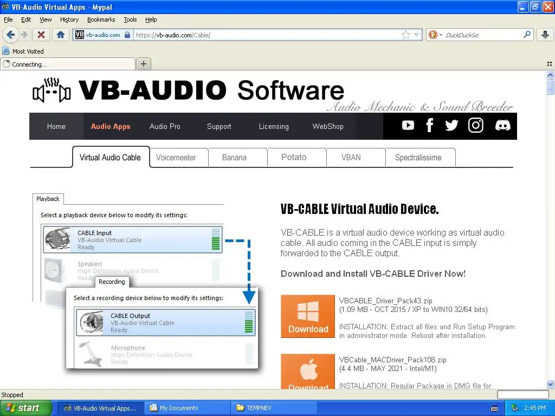Switch to VB-Audio Virtual Apps taskbar button
This screenshot has height=416, width=555.
pos(100,408)
